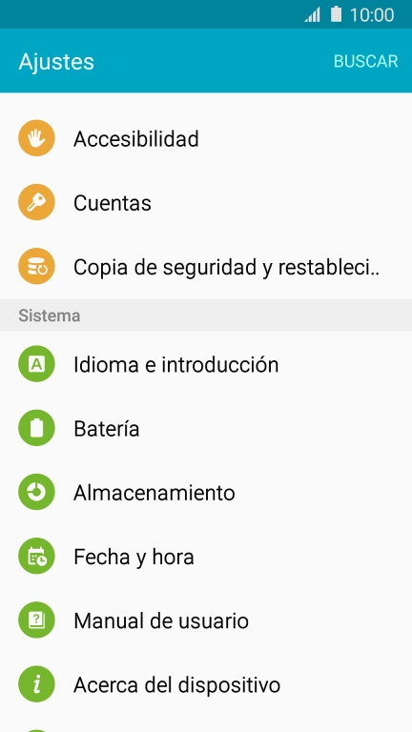Open the Batería settings text label
Image resolution: width=412 pixels, height=732 pixels.
pyautogui.click(x=107, y=429)
